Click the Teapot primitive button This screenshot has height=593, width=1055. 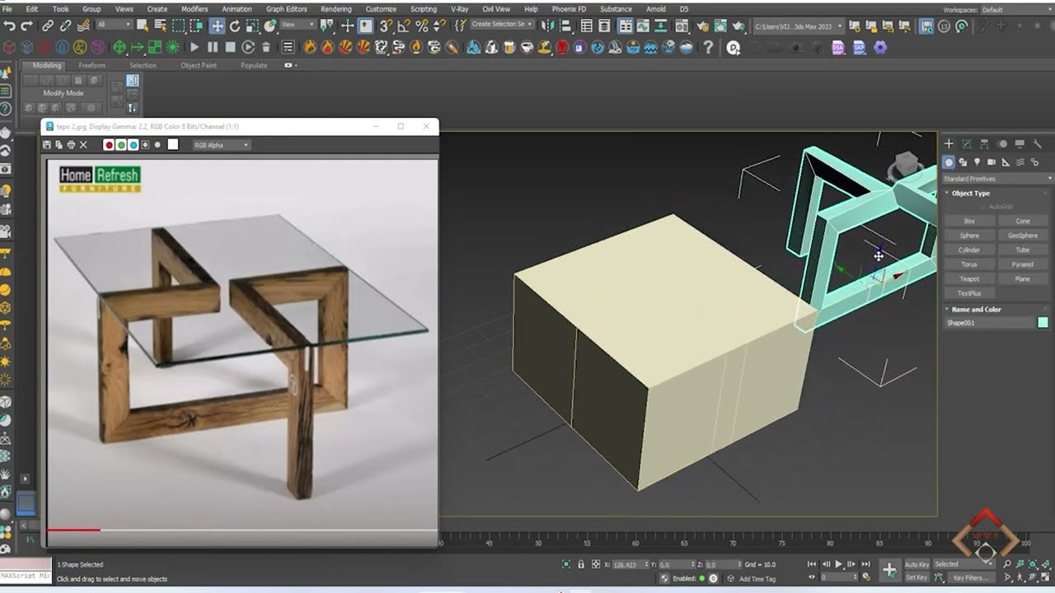tap(969, 278)
